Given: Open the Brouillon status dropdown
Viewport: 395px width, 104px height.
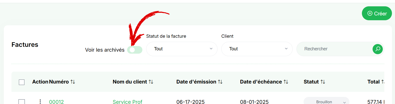Looking at the screenshot, I should click(x=326, y=101).
